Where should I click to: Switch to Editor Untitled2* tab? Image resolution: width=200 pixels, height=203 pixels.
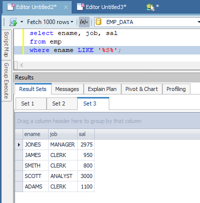click(x=37, y=7)
